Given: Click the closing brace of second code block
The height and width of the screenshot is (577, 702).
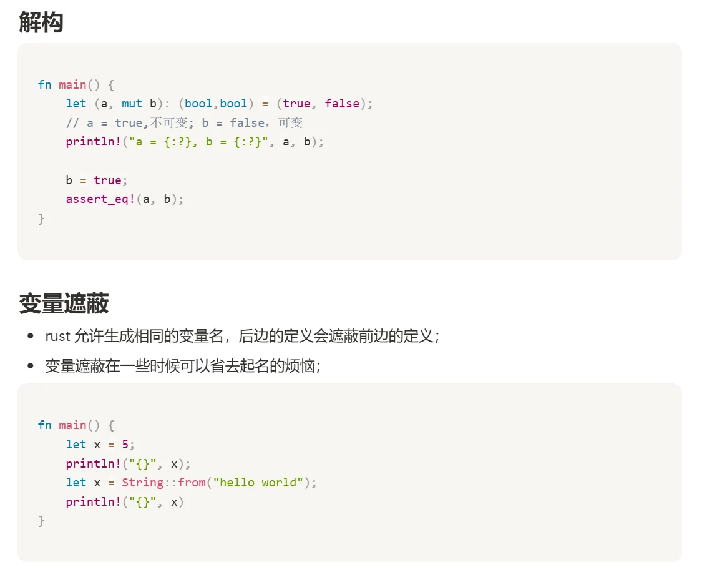Looking at the screenshot, I should tap(41, 521).
